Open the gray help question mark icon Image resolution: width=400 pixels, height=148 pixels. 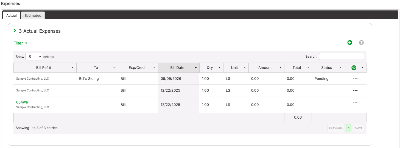point(362,43)
